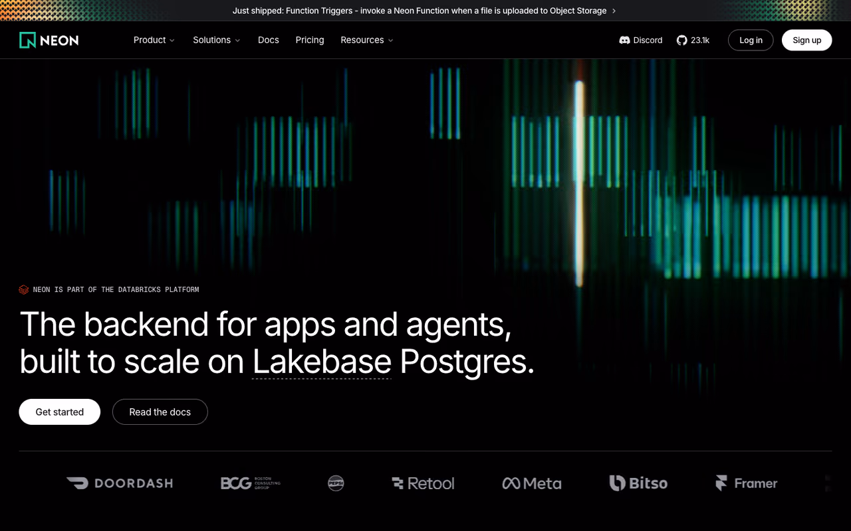
Task: Open the GitHub 23.1k stars link
Action: pos(693,40)
